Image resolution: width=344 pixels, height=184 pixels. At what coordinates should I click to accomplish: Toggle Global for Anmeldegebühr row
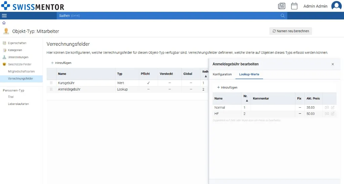(191, 89)
